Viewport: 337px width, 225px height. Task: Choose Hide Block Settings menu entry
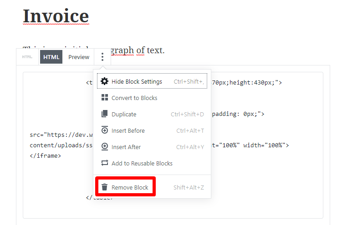[x=137, y=82]
